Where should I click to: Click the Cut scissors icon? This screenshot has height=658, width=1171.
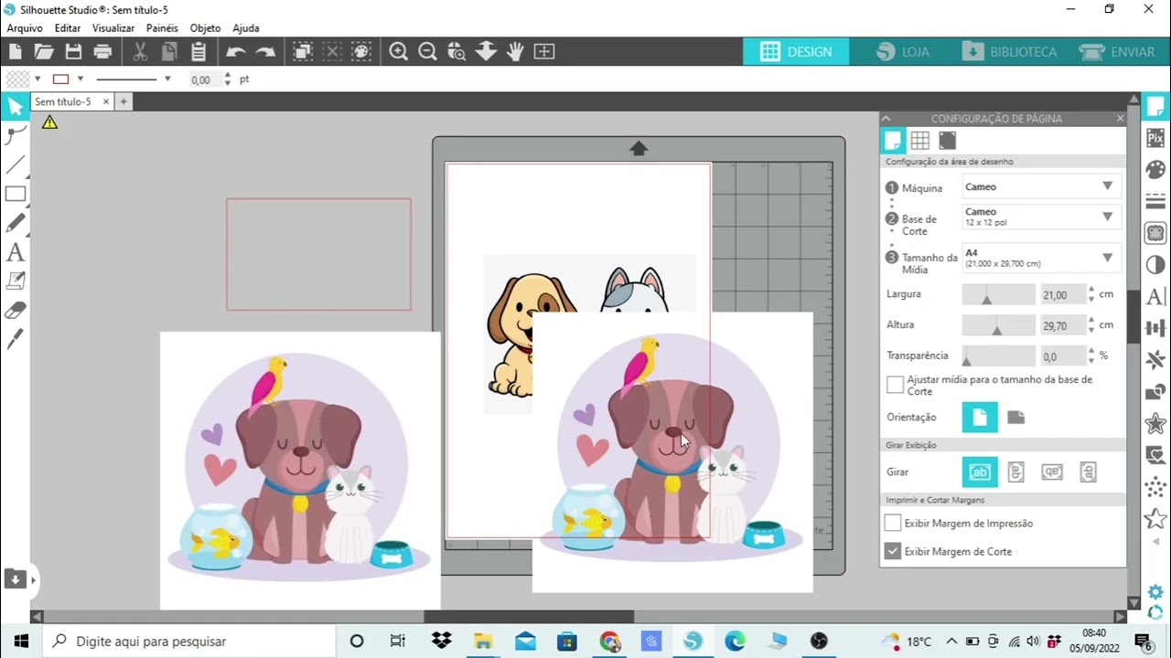[x=140, y=52]
